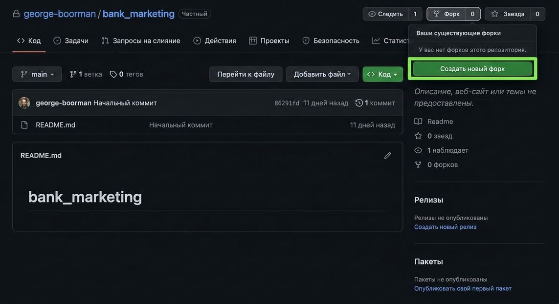Open the Проекты tab
The image size is (559, 304).
(x=269, y=41)
